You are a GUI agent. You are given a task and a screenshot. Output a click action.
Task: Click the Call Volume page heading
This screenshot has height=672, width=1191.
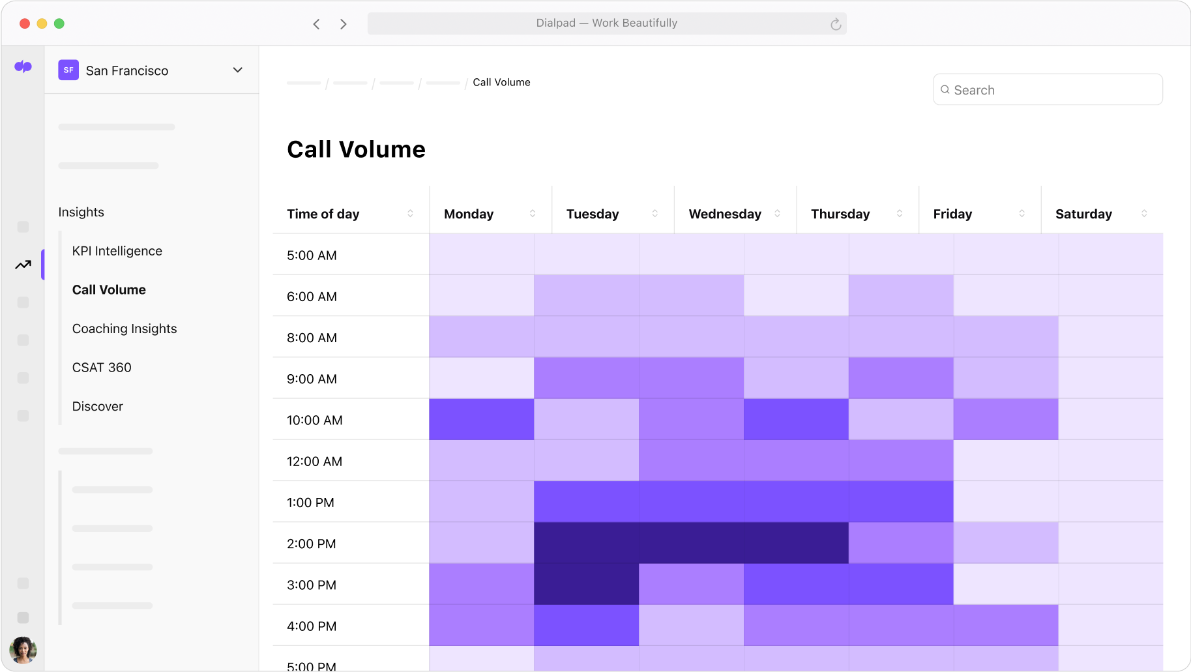(x=356, y=149)
